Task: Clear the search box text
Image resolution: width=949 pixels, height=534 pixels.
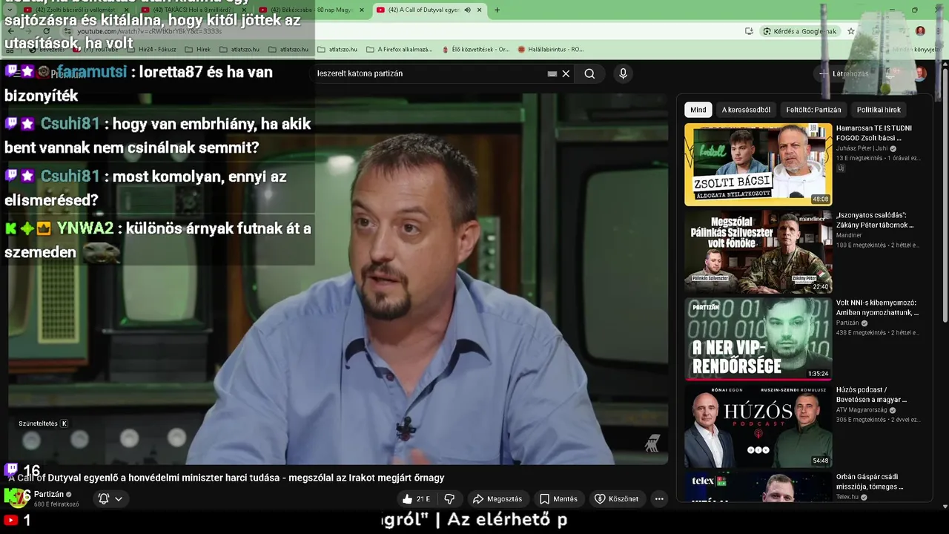Action: tap(566, 73)
